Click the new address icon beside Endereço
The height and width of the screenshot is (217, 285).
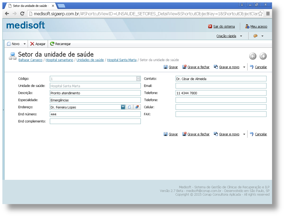(130, 107)
